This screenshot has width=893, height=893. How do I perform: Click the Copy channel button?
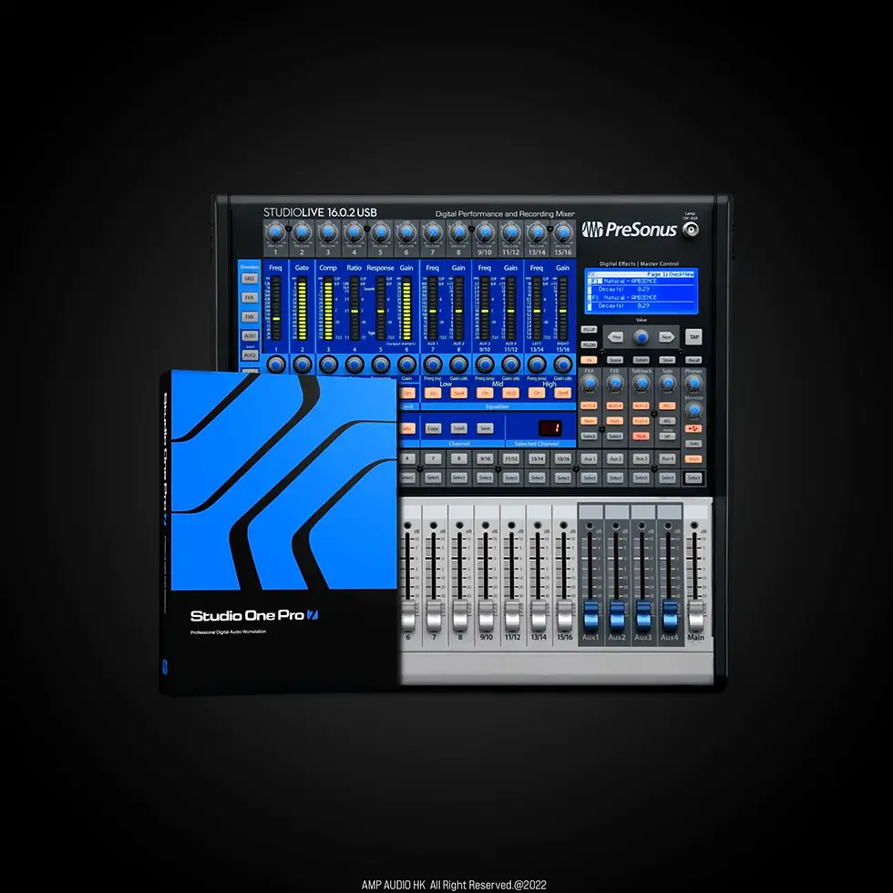[433, 428]
